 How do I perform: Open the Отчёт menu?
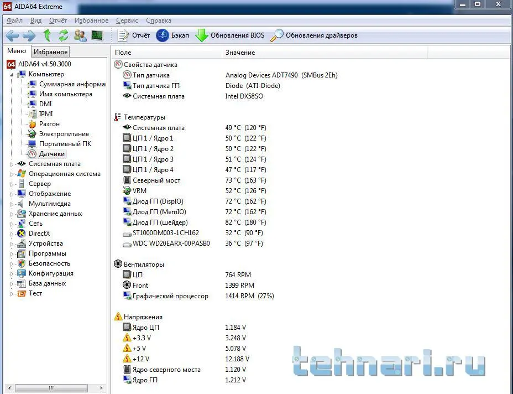point(58,20)
